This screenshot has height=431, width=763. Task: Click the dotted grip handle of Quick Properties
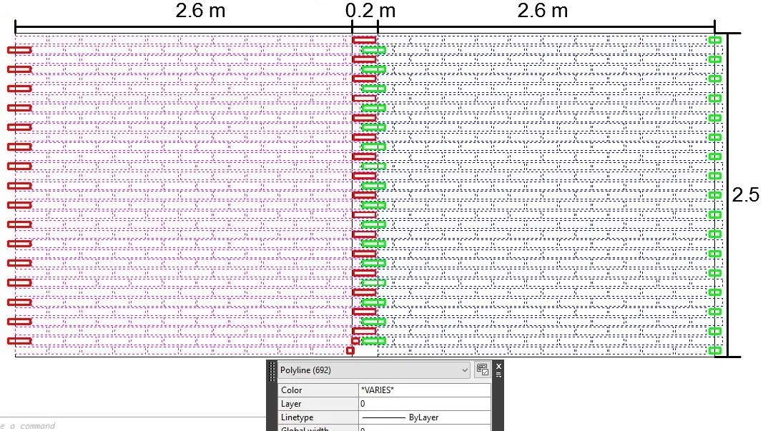272,371
